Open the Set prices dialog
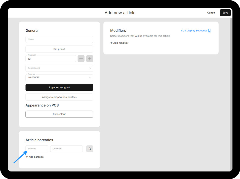Image resolution: width=240 pixels, height=179 pixels. tap(59, 49)
